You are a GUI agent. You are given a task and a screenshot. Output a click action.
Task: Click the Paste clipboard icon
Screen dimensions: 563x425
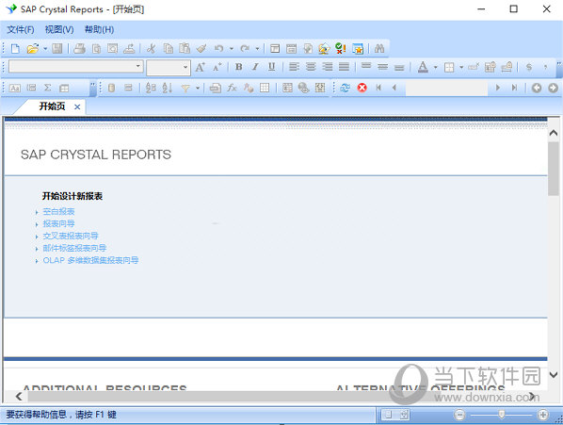tap(185, 48)
